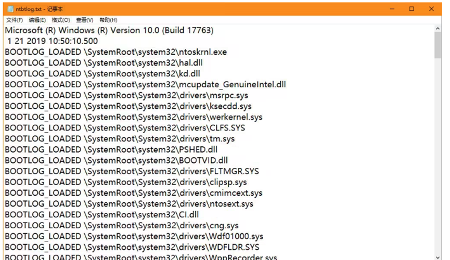This screenshot has height=260, width=450.
Task: Click the cng.sys log line
Action: click(x=122, y=226)
